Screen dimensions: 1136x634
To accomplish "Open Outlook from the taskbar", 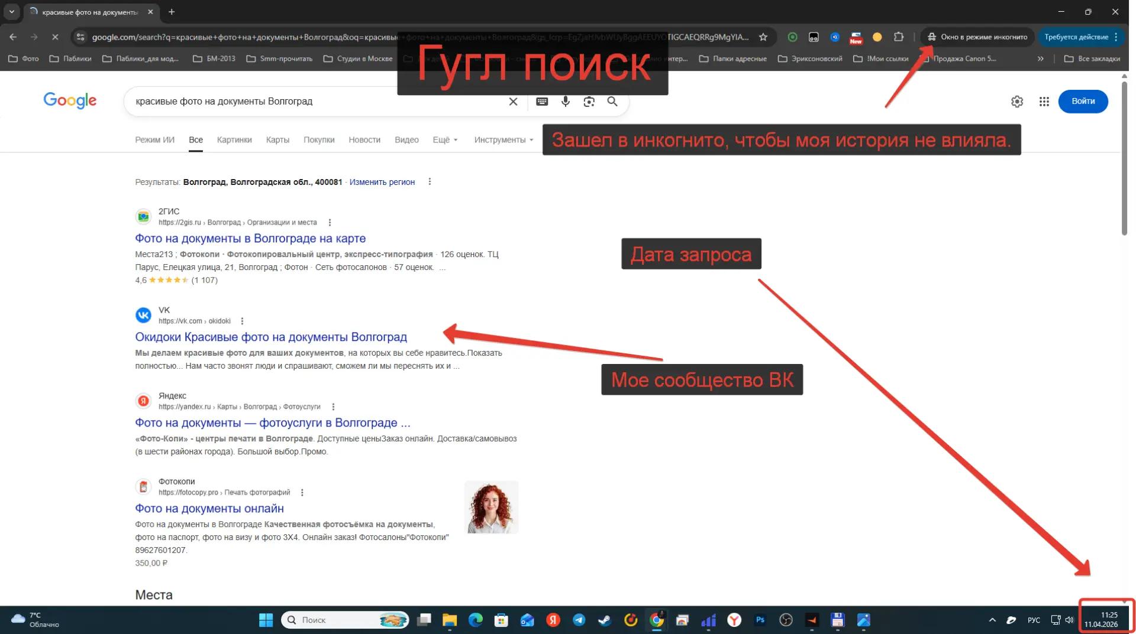I will click(527, 620).
